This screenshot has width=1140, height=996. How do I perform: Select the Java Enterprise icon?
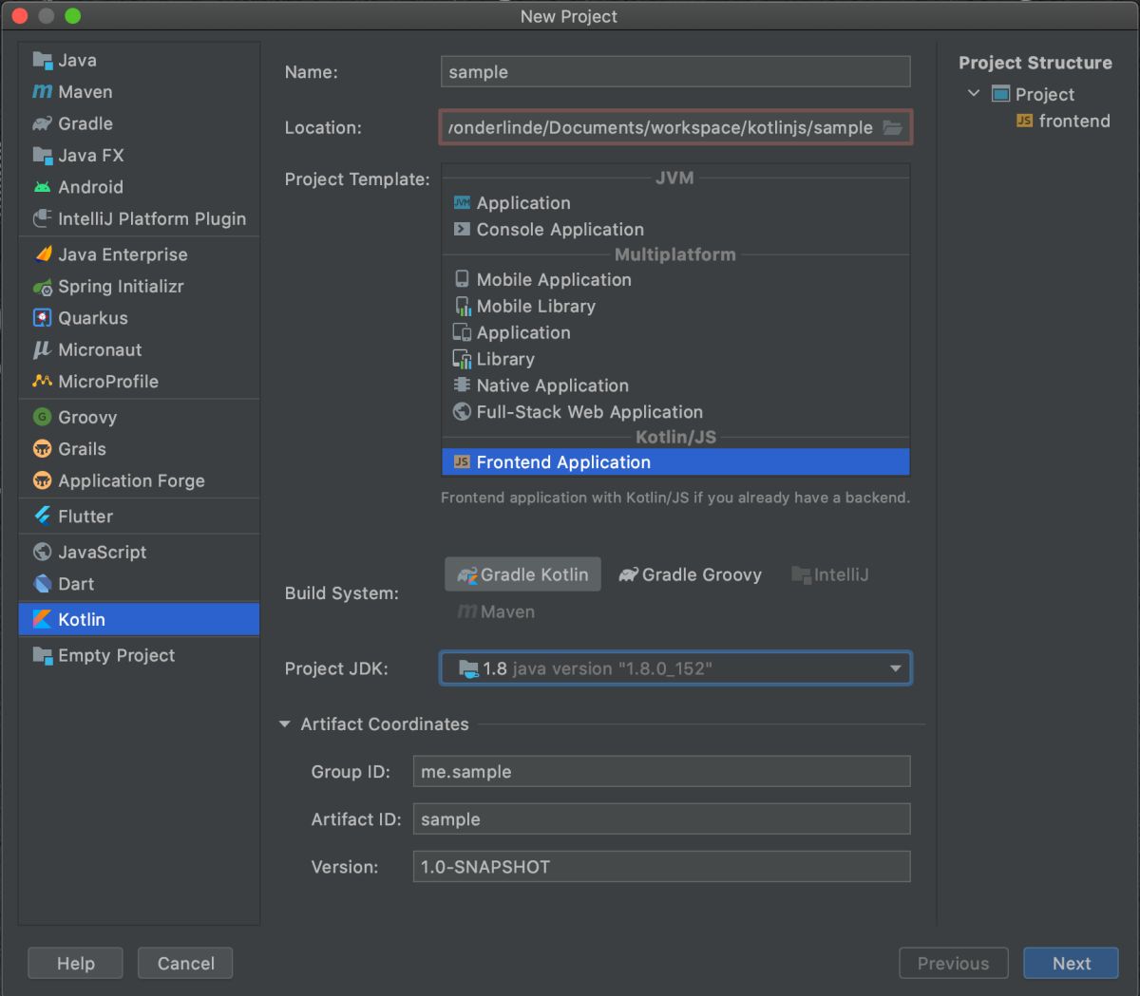coord(42,254)
